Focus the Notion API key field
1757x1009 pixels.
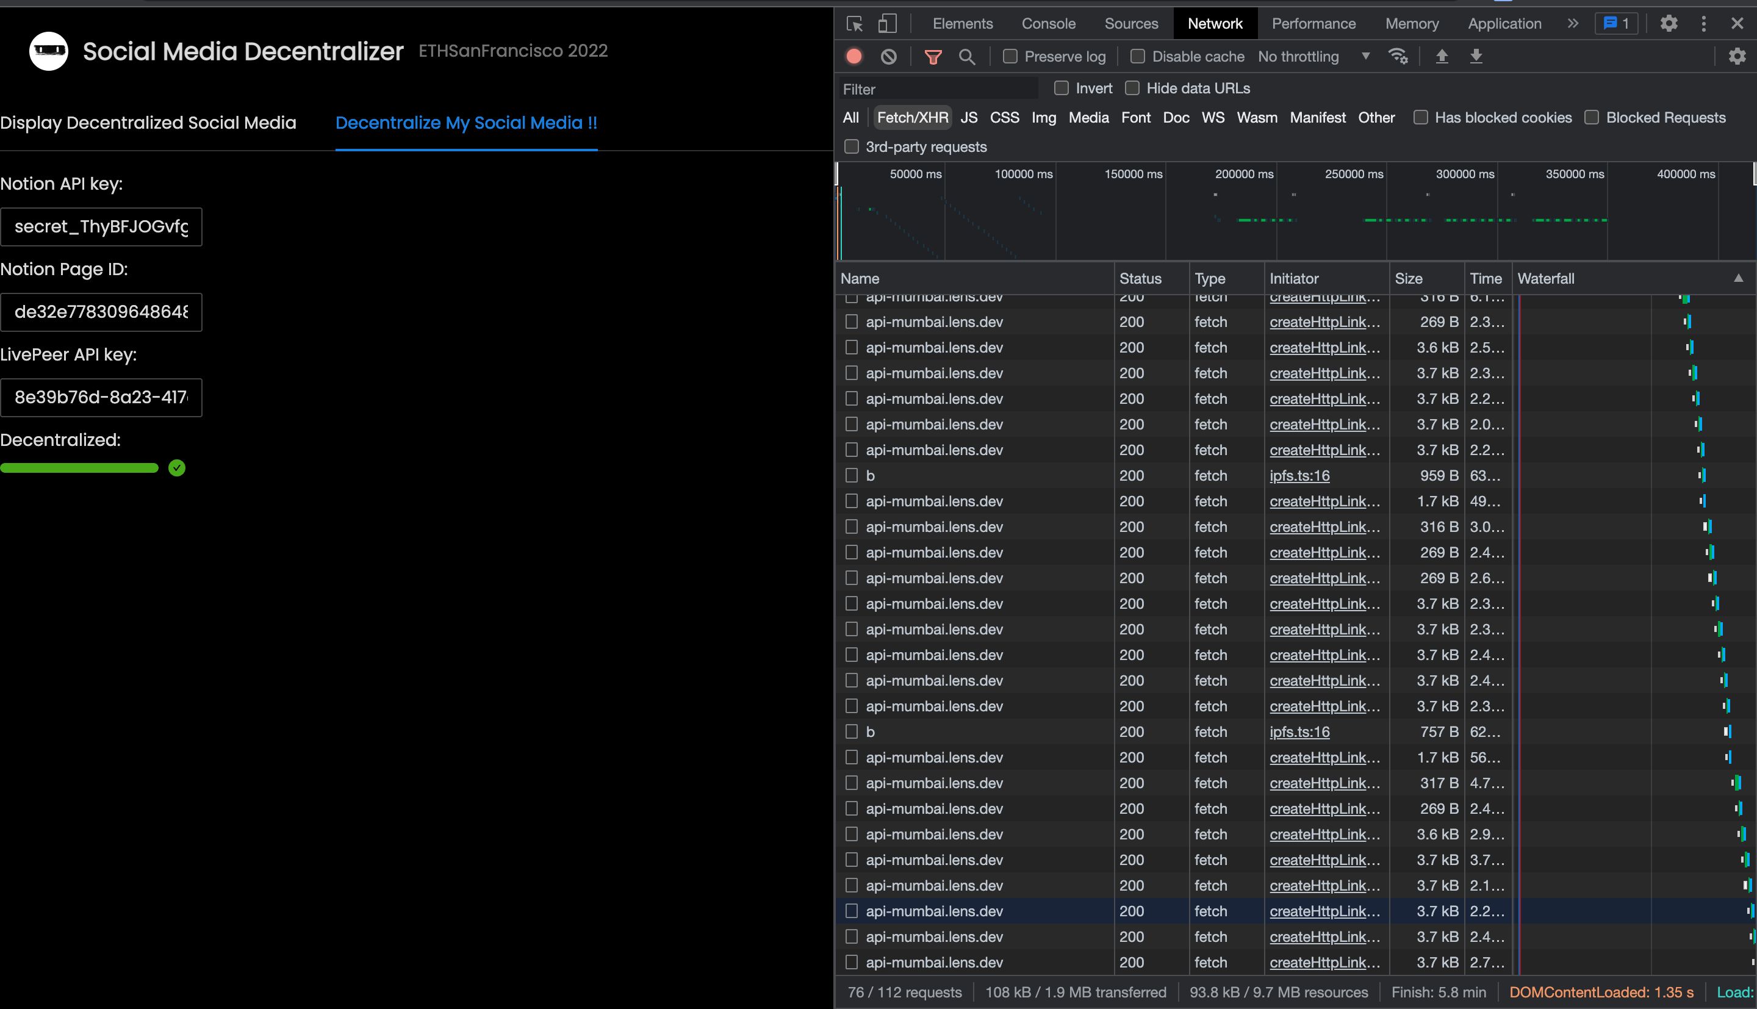101,226
